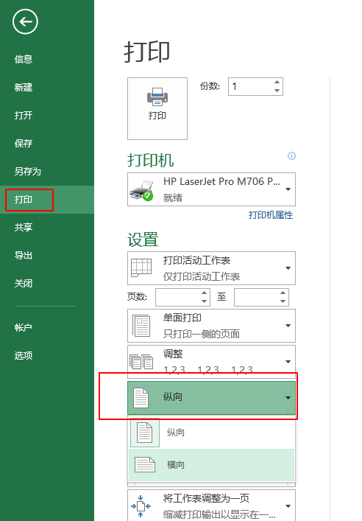The height and width of the screenshot is (521, 362).
Task: Click the single-sided print page icon
Action: [x=141, y=326]
